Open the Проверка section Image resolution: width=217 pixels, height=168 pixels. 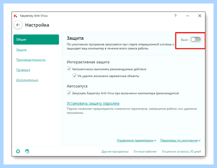[23, 70]
